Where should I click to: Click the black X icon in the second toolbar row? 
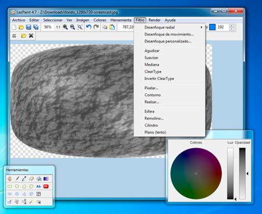[31, 36]
